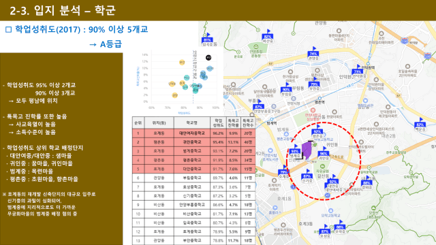Click the 학업성취도 column header in table
The width and height of the screenshot is (436, 245).
tap(218, 123)
